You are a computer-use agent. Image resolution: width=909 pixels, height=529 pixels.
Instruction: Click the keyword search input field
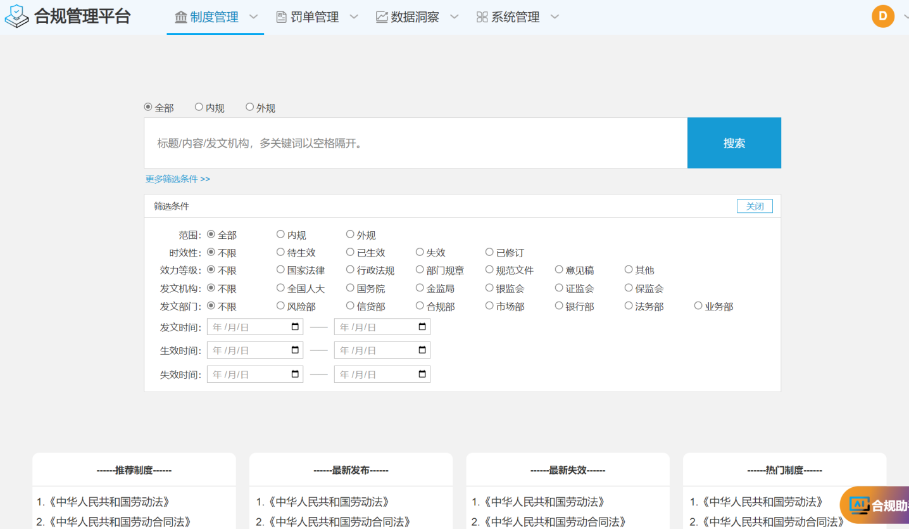coord(415,143)
